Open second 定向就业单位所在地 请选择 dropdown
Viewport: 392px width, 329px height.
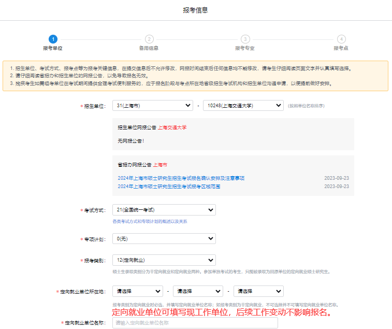(198, 291)
